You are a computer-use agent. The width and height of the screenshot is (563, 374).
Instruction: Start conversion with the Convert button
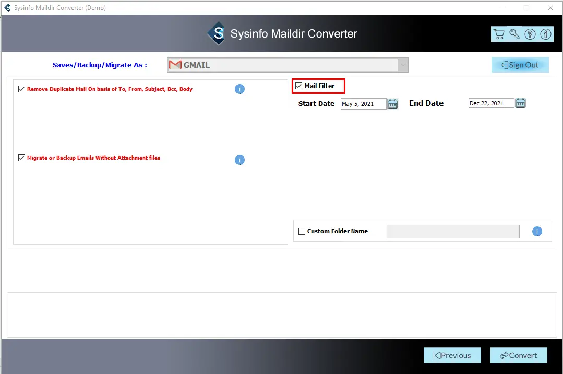tap(519, 355)
